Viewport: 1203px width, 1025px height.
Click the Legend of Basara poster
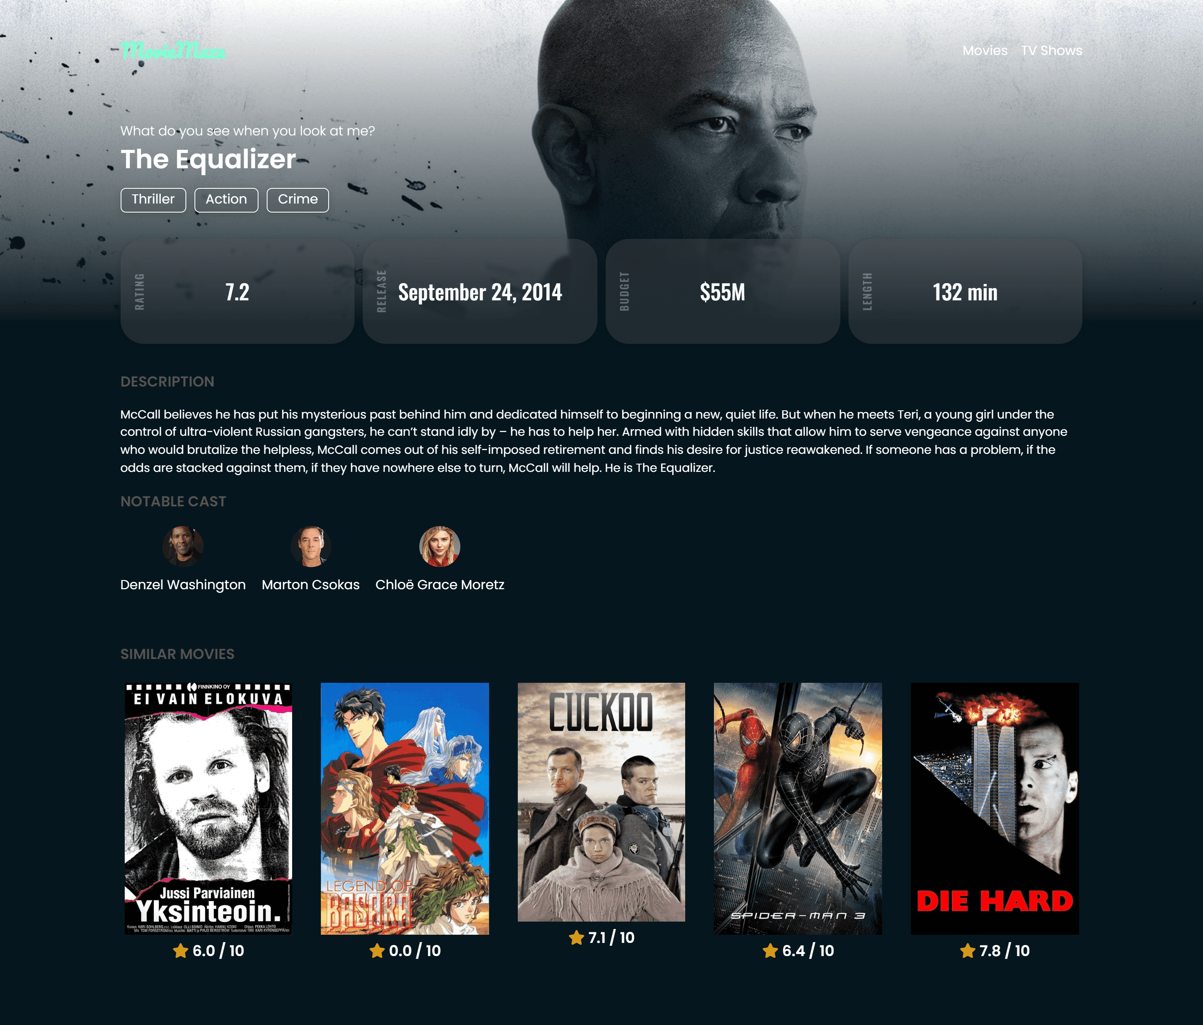[x=404, y=805]
